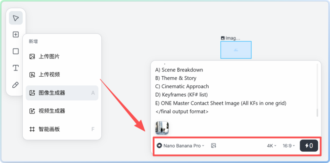Click the small image icon beside the node label
The image size is (330, 163).
(223, 38)
